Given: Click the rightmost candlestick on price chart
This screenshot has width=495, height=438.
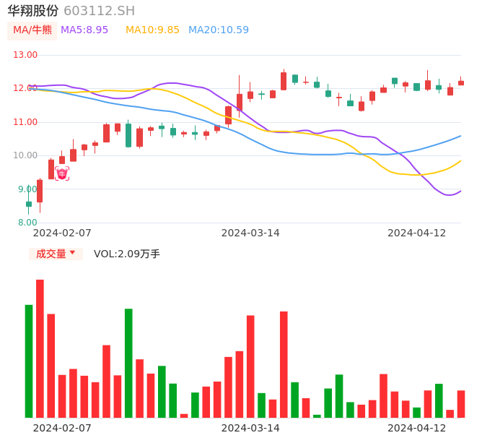Looking at the screenshot, I should (461, 83).
